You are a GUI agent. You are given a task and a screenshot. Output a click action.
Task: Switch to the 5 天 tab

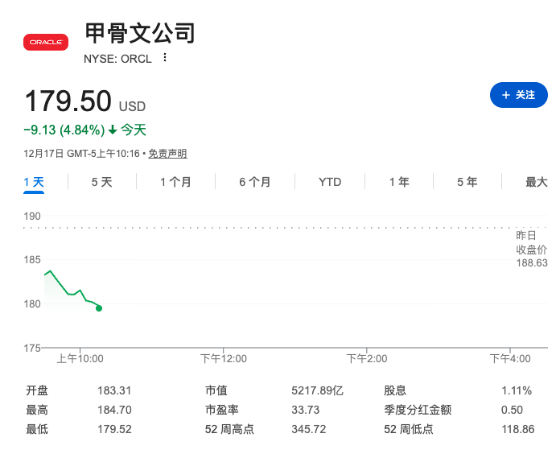102,182
